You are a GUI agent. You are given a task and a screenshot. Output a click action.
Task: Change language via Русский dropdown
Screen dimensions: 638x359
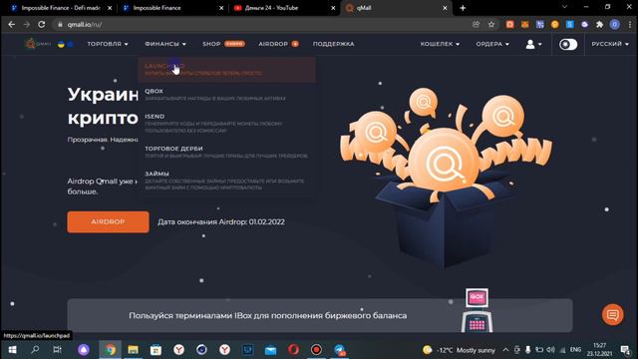pos(610,44)
